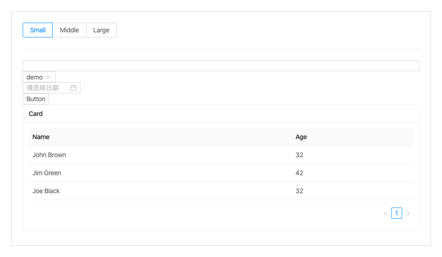Viewport: 442px width, 257px height.
Task: Click the Name column header
Action: click(41, 137)
